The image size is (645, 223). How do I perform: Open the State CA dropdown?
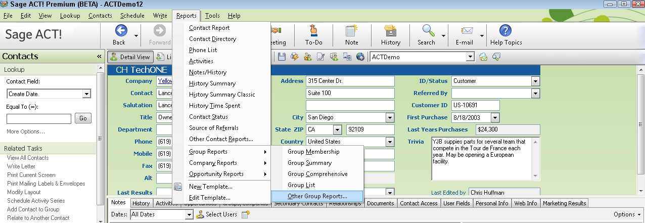pyautogui.click(x=338, y=129)
